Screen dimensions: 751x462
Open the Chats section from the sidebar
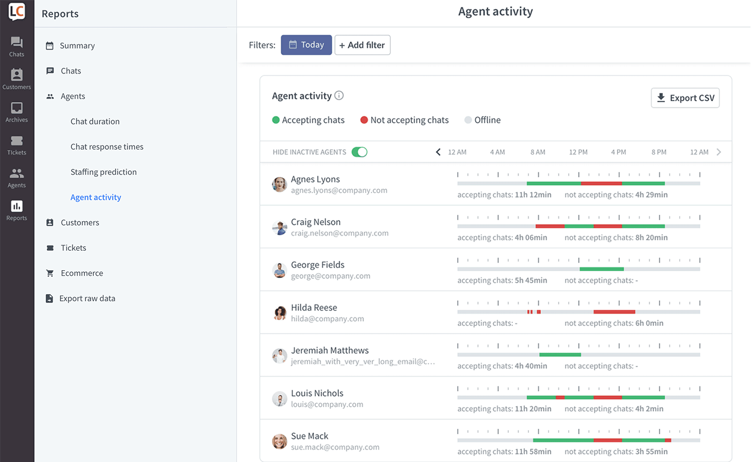pyautogui.click(x=16, y=46)
